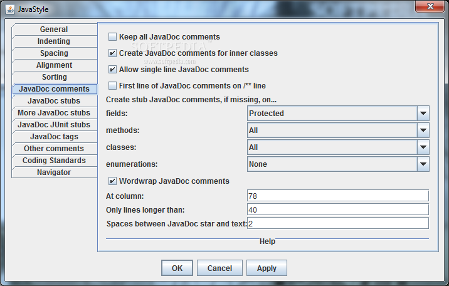The image size is (449, 286).
Task: Click the Cancel button
Action: click(x=219, y=268)
